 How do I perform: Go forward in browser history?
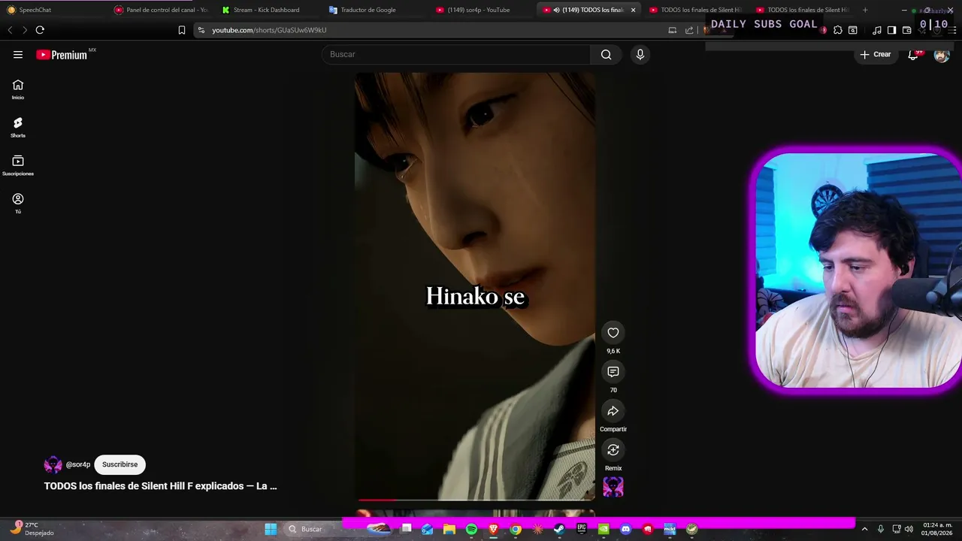pos(25,30)
